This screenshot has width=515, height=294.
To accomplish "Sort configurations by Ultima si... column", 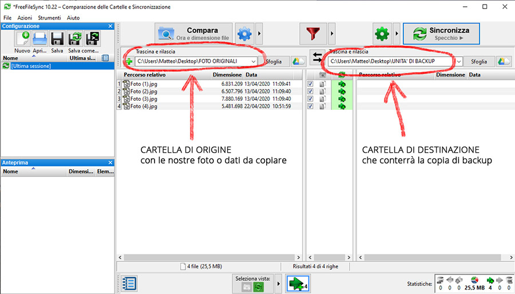I will [x=84, y=58].
